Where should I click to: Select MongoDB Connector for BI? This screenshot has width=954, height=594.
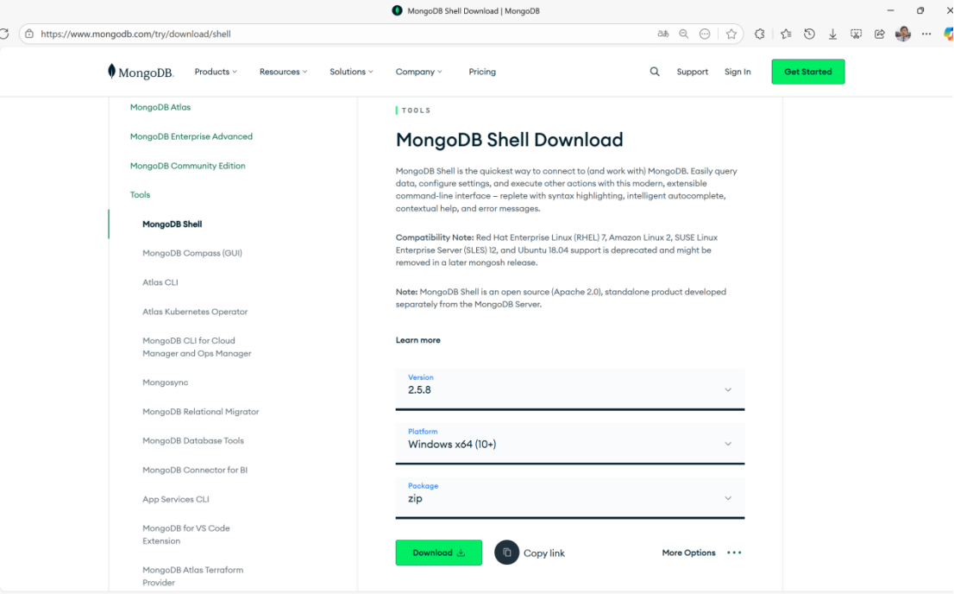(195, 470)
